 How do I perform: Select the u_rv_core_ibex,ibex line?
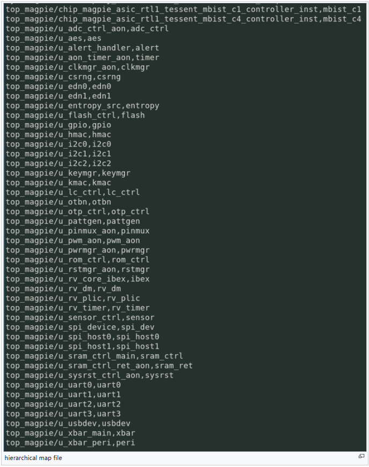78,279
